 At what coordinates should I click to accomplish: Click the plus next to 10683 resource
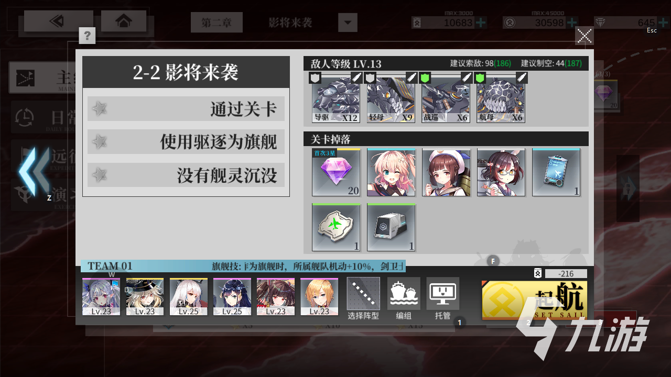point(480,23)
